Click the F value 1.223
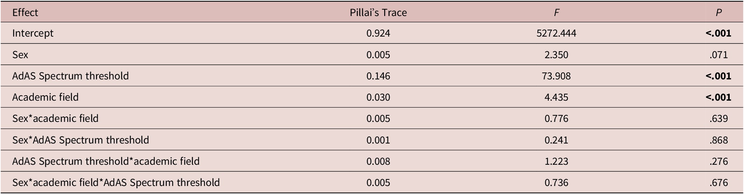744x194 pixels. coord(556,161)
